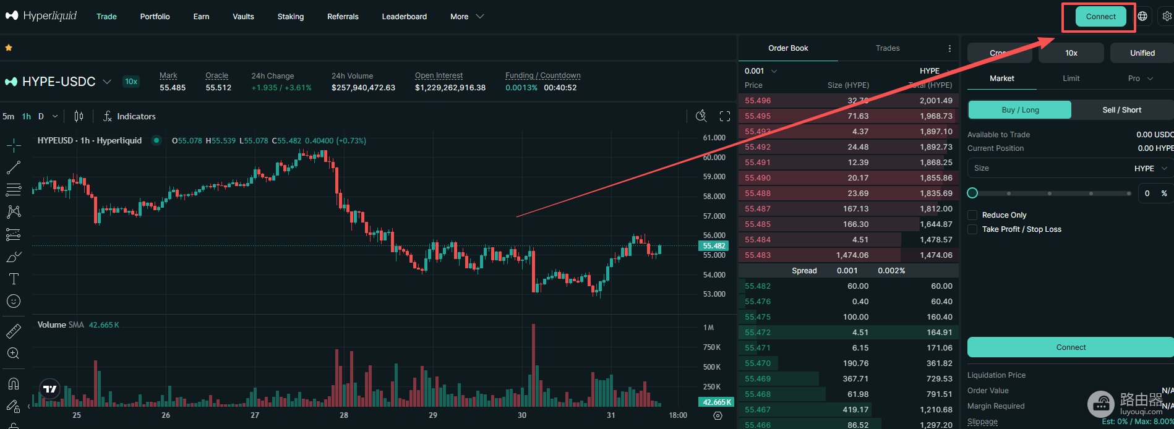The height and width of the screenshot is (429, 1174).
Task: Open the 0.001 price grouping dropdown
Action: tap(761, 71)
